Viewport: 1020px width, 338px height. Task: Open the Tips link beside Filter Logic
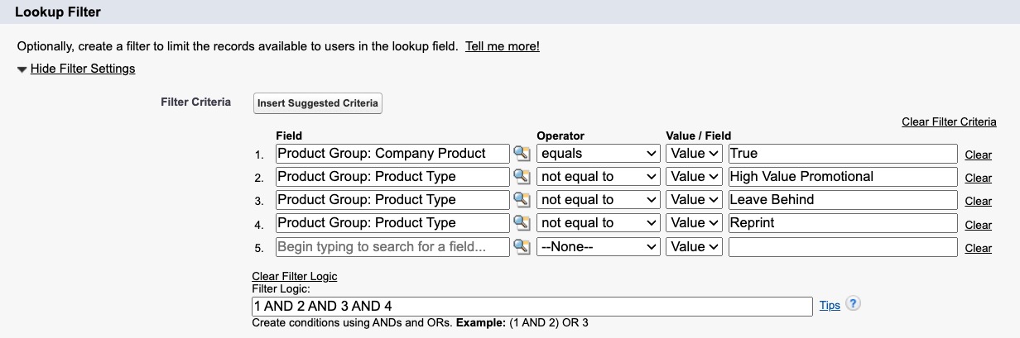coord(830,305)
